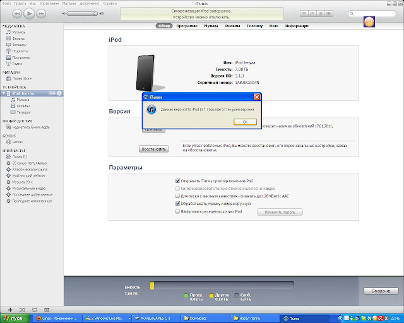The width and height of the screenshot is (404, 323).
Task: Switch to the Информация tab
Action: 297,26
